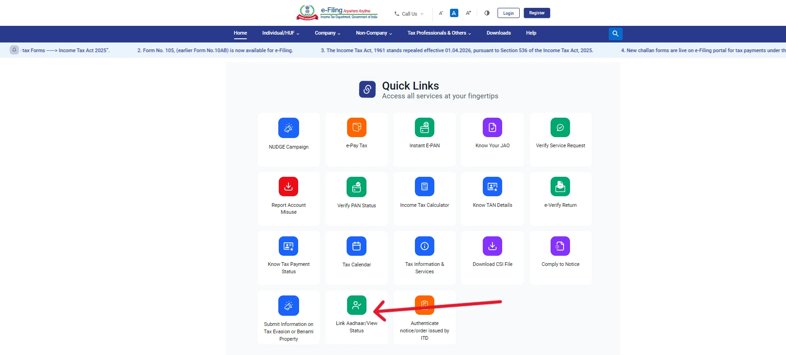Viewport: 786px width, 355px height.
Task: Click the Tax Information & Services icon
Action: pos(425,246)
